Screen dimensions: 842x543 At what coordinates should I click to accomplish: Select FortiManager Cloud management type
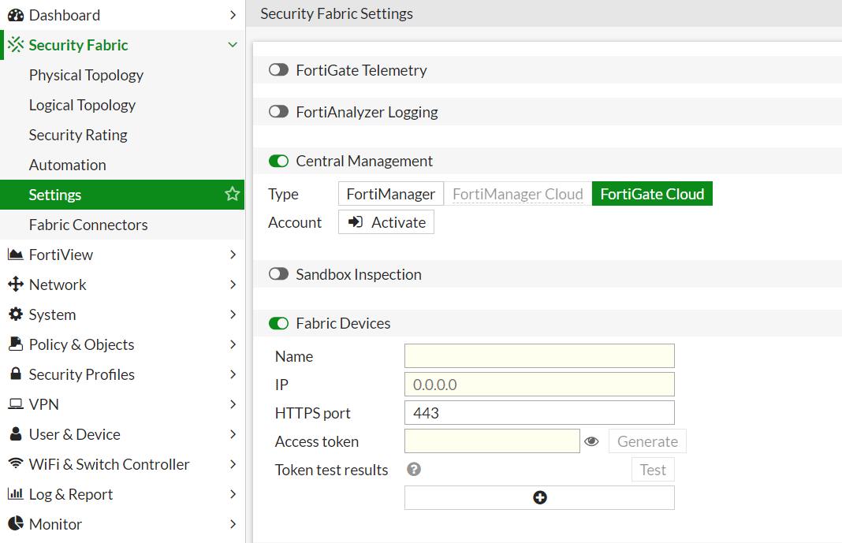tap(518, 194)
